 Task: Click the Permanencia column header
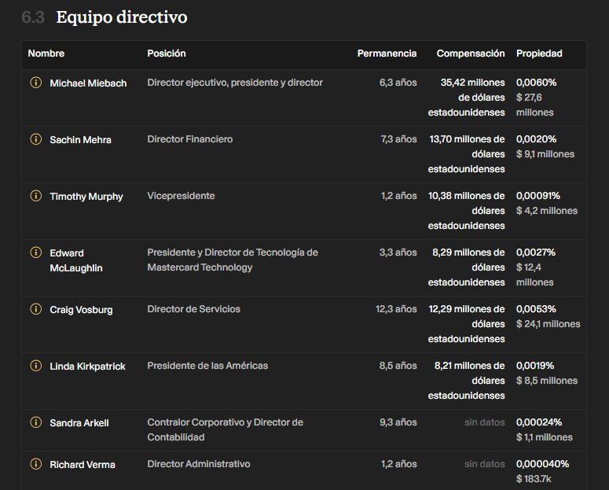pos(387,53)
